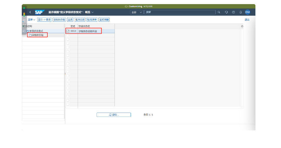
Task: Open the notifications bell icon
Action: (x=240, y=12)
